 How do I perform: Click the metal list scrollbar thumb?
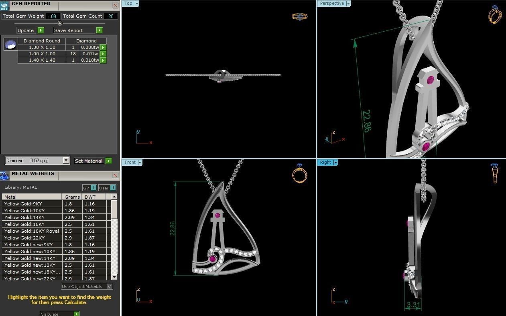(114, 209)
